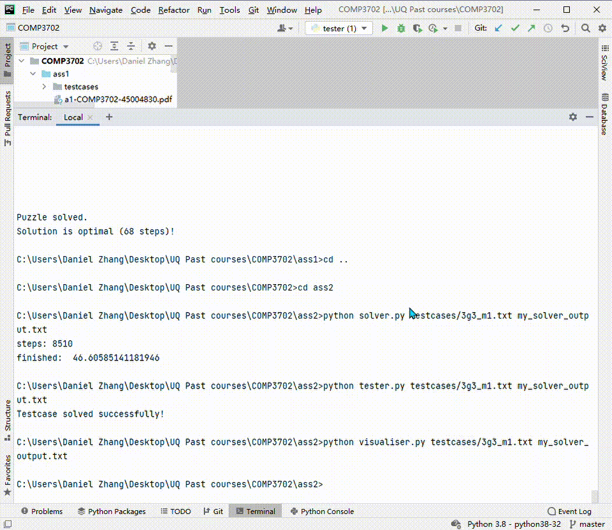This screenshot has height=530, width=612.
Task: Open the Code menu
Action: [140, 10]
